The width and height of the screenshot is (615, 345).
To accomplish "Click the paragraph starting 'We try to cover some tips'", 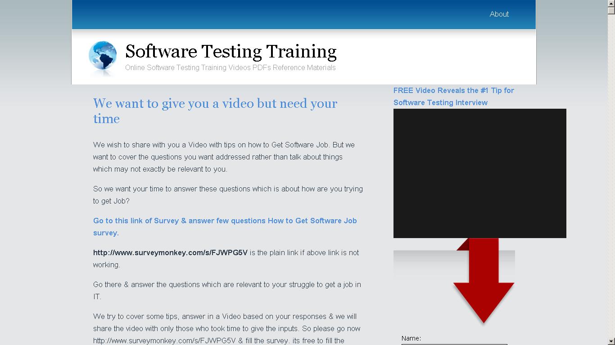I will pyautogui.click(x=227, y=328).
